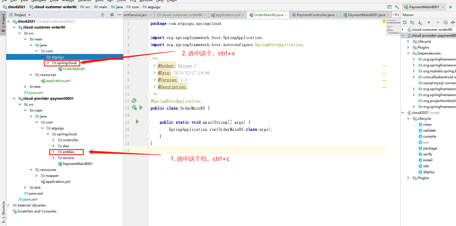Close the OrderMain80.java tab

pos(286,15)
